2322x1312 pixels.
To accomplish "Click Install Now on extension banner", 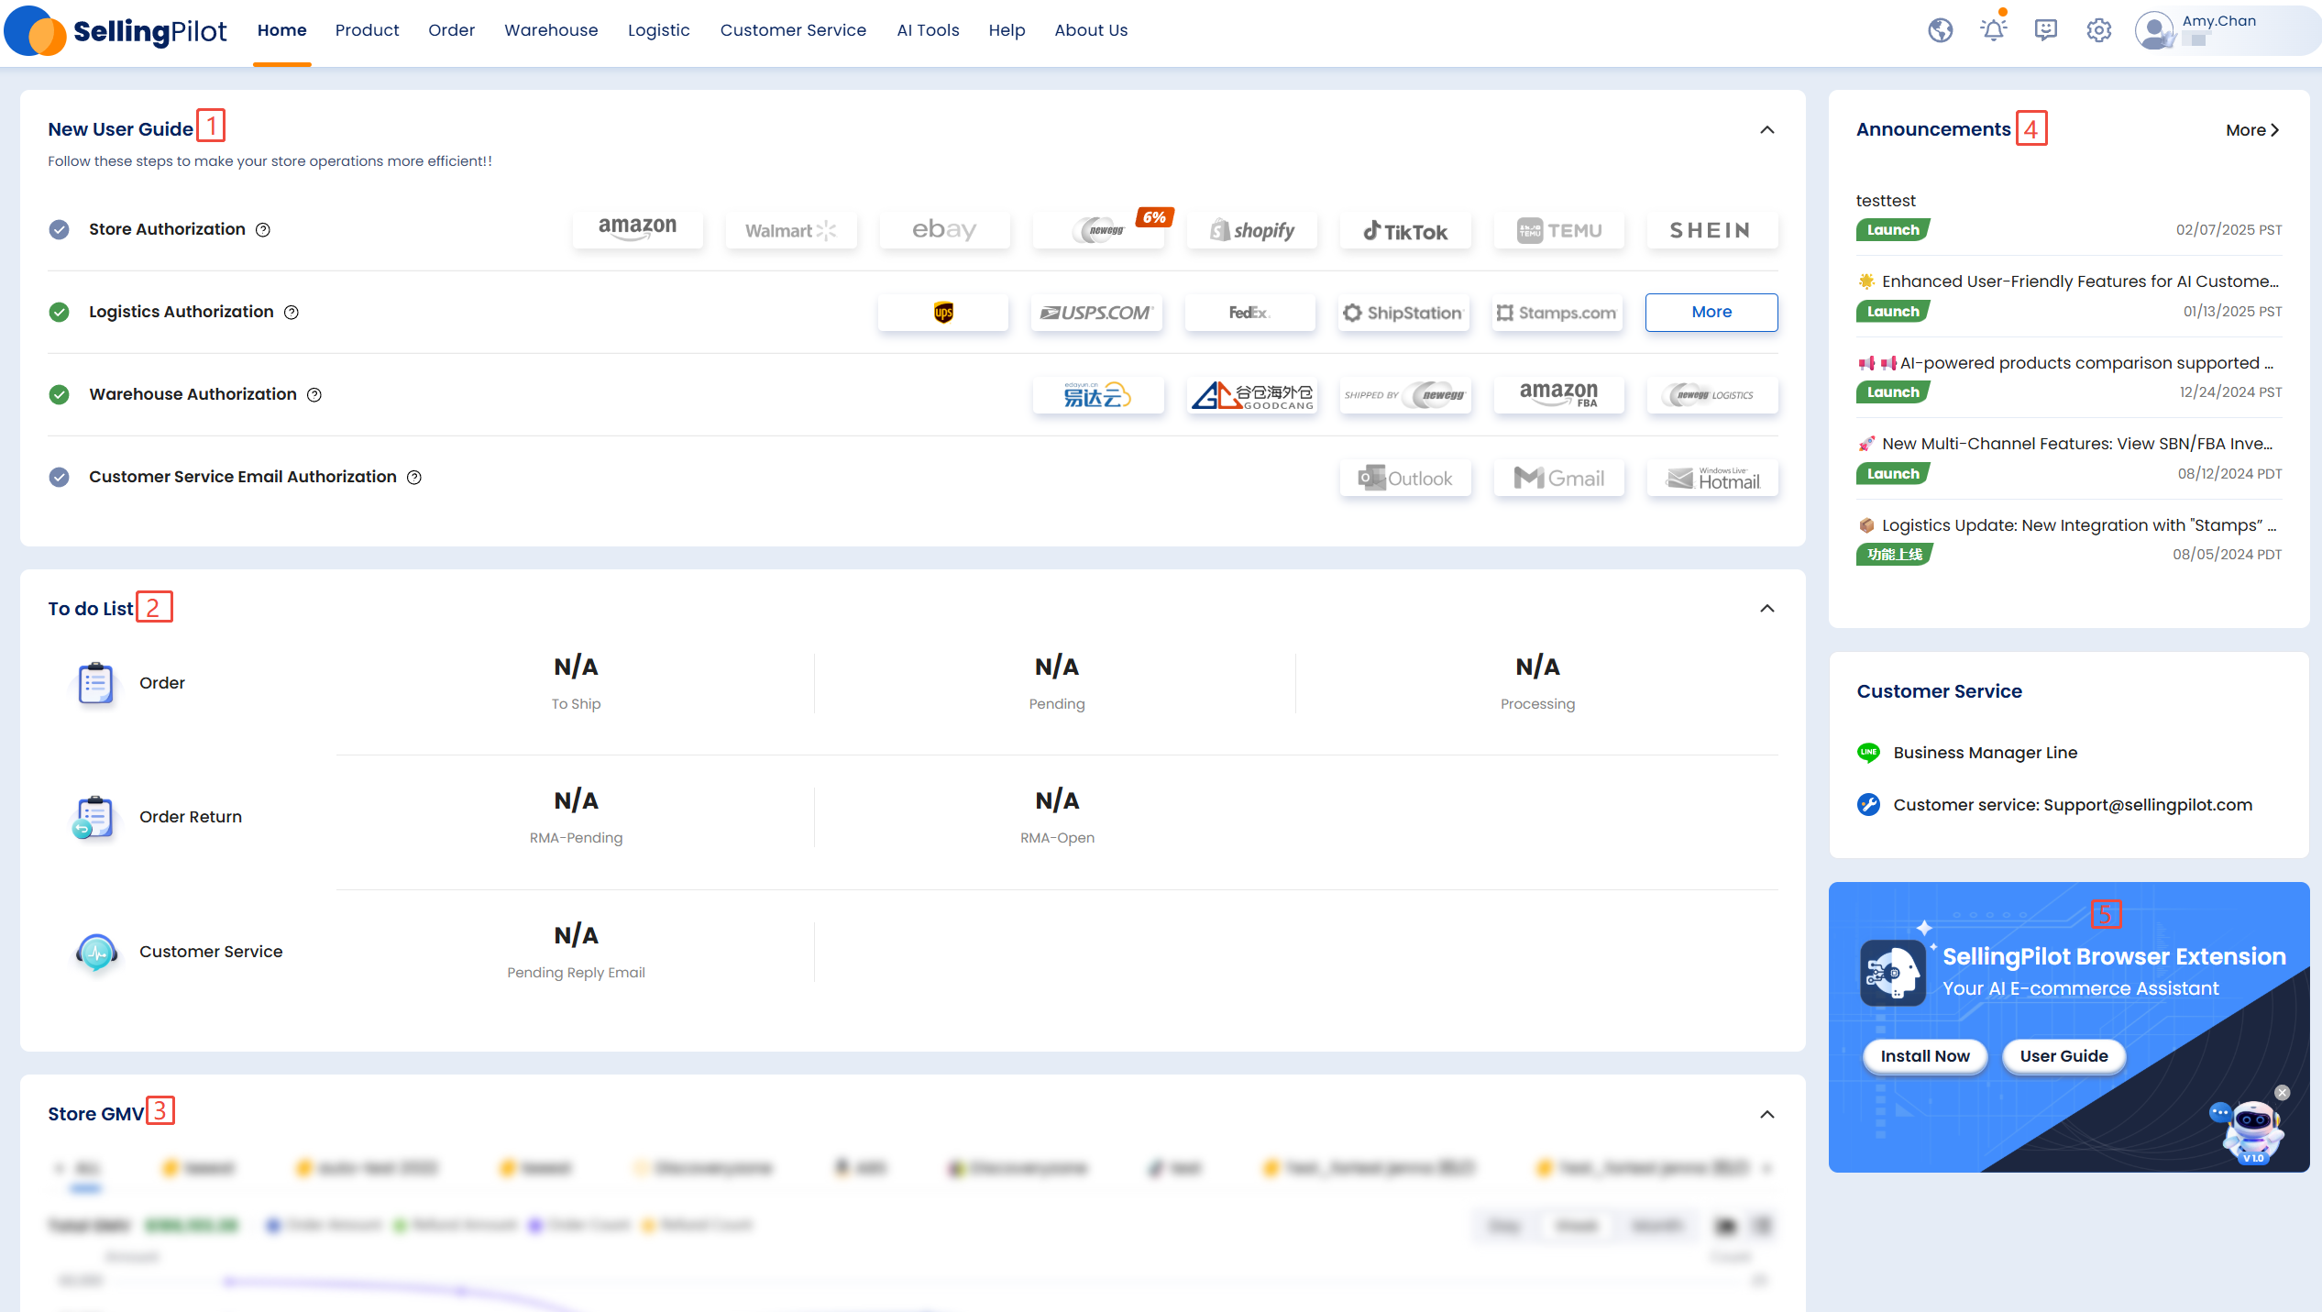I will 1925,1056.
